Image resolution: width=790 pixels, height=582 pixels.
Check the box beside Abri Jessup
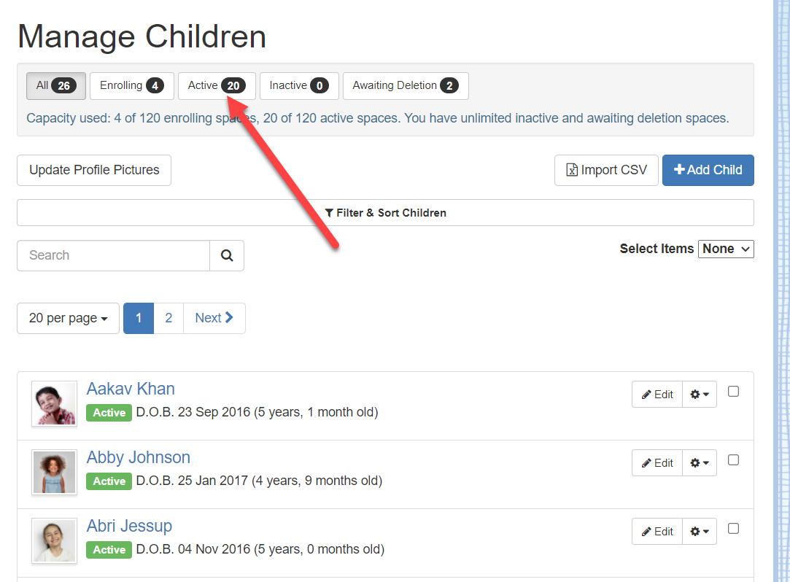coord(734,529)
